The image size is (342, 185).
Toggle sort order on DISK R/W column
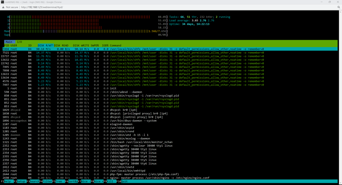tap(45, 46)
